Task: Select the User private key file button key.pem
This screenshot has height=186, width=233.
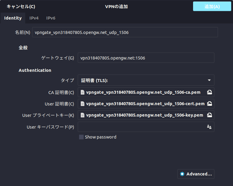Action: point(146,115)
